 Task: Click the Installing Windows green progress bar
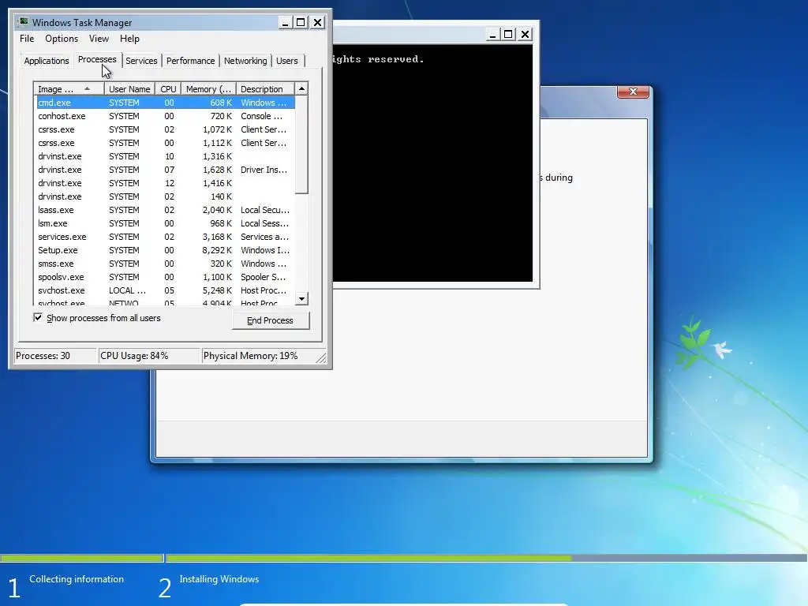pyautogui.click(x=369, y=558)
